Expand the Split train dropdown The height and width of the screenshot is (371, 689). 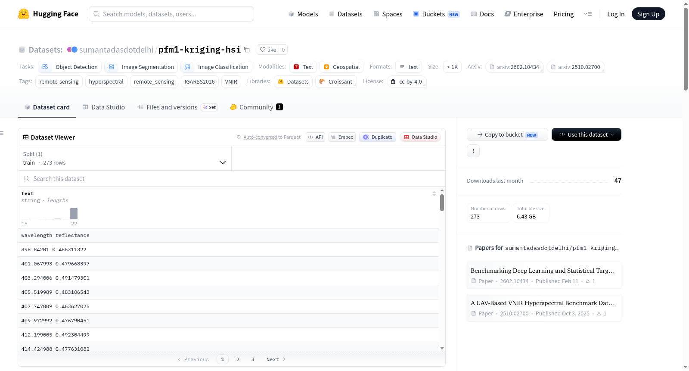pos(124,158)
